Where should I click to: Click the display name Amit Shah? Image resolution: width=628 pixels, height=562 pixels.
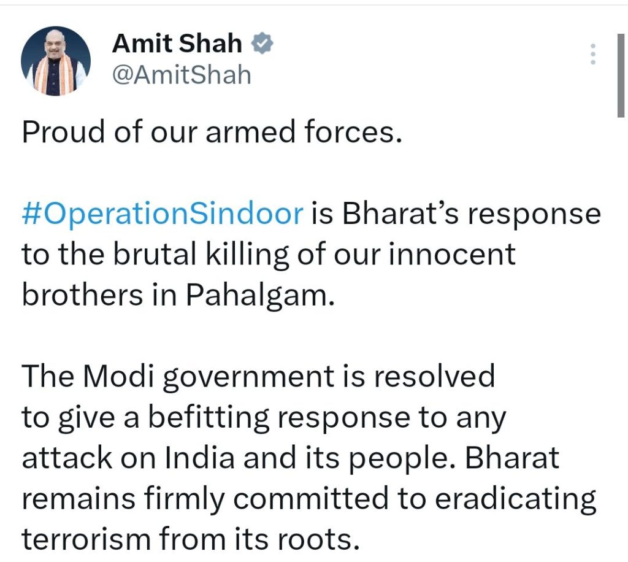[x=177, y=44]
